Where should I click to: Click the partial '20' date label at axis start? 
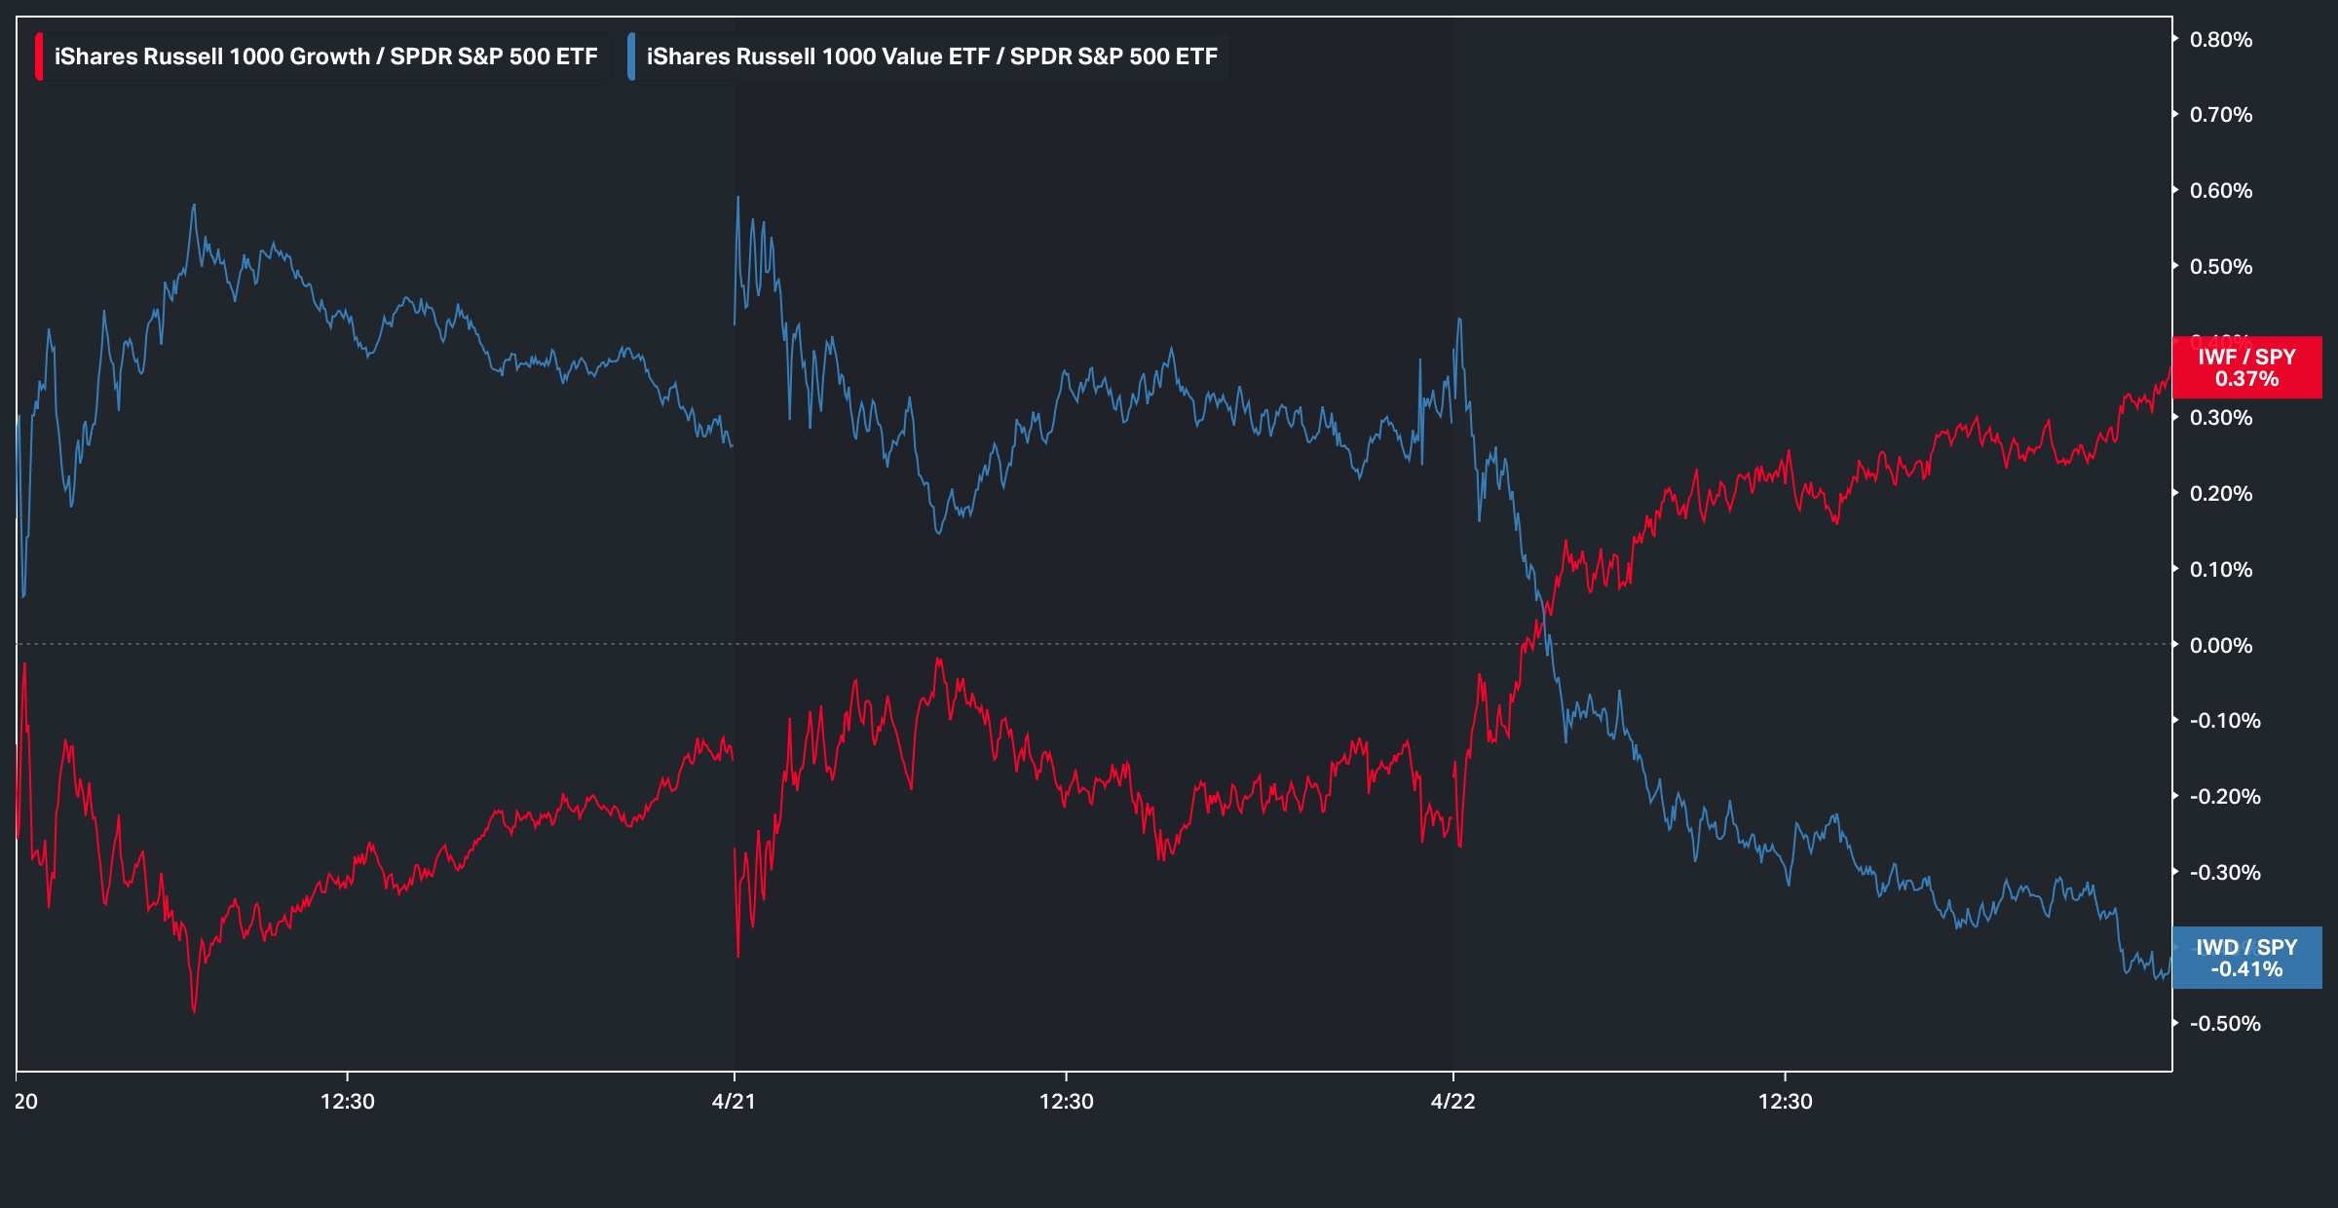point(26,1101)
